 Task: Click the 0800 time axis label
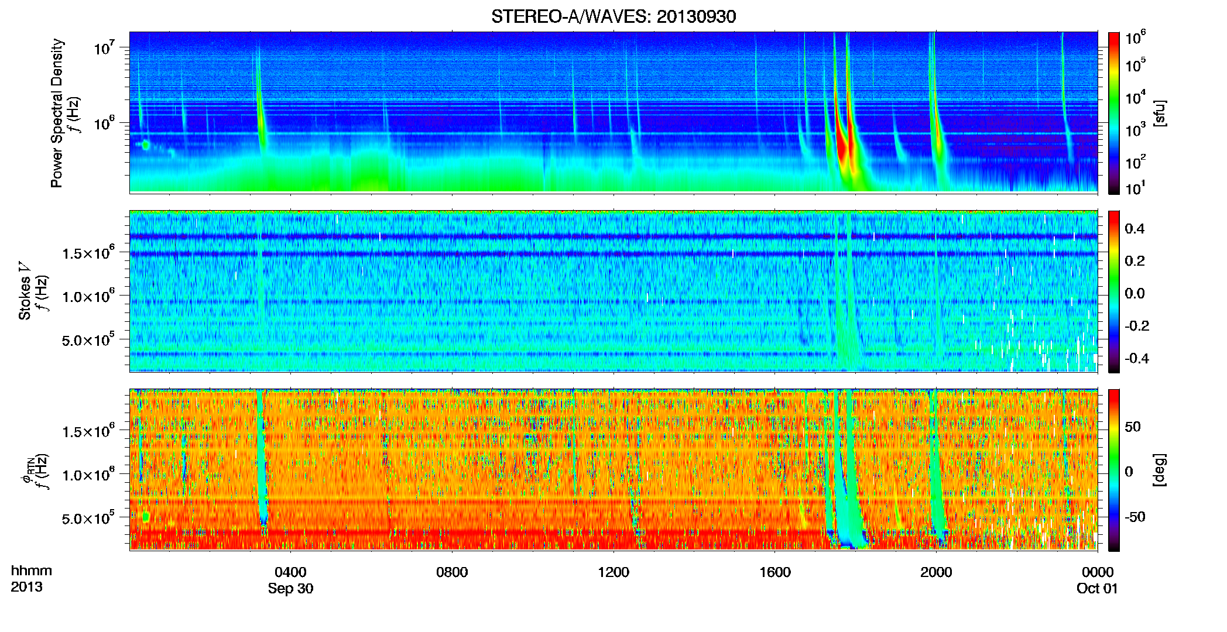pos(452,572)
